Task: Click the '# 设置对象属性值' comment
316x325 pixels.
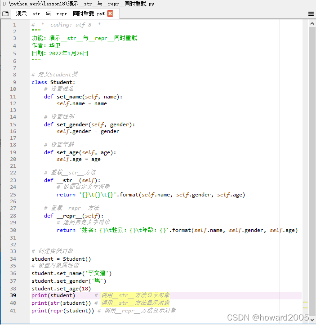Action: tap(55, 266)
